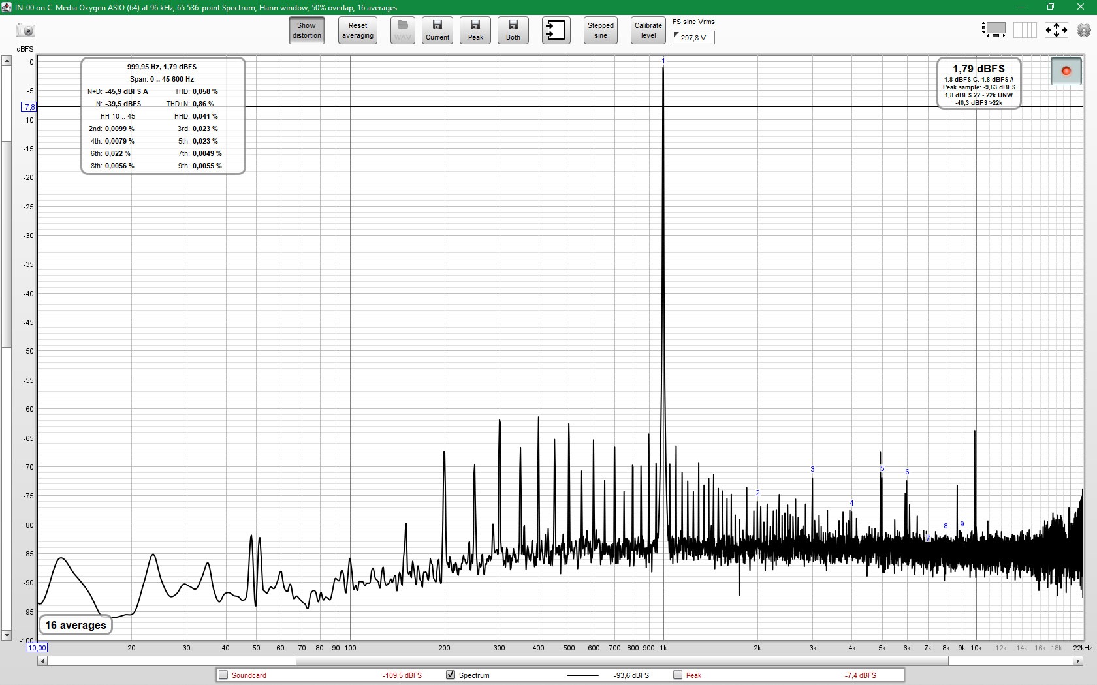The height and width of the screenshot is (685, 1097).
Task: Click harmonic marker 9 on graph
Action: tap(962, 524)
